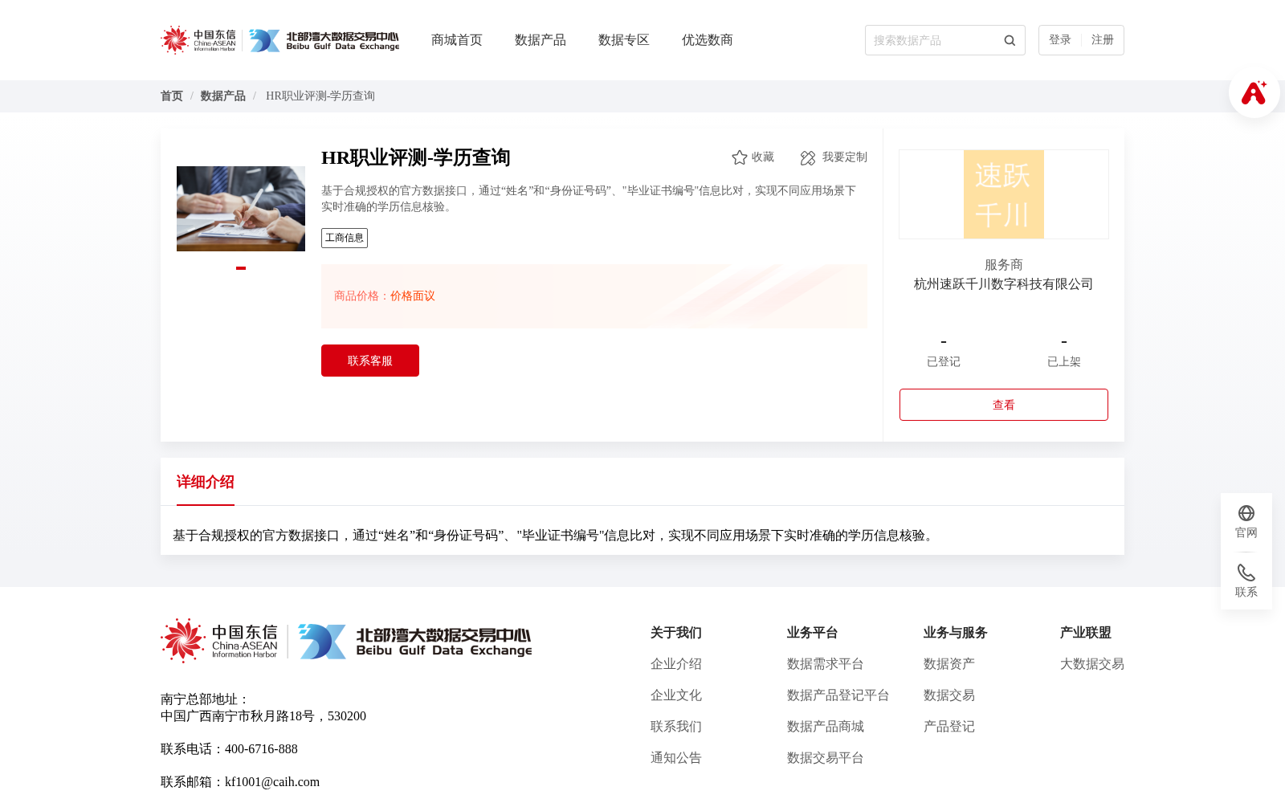Click the China-ASEAN Information Harbor logo in header
This screenshot has height=803, width=1285.
pyautogui.click(x=198, y=40)
